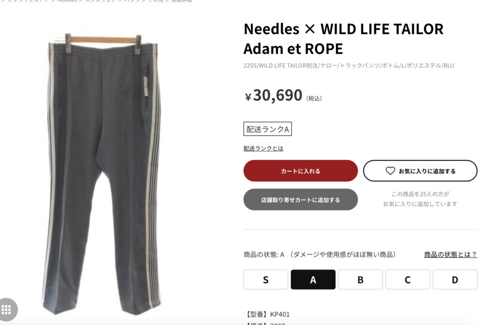Click the heart icon to favorite the item
495x325 pixels.
click(x=390, y=171)
